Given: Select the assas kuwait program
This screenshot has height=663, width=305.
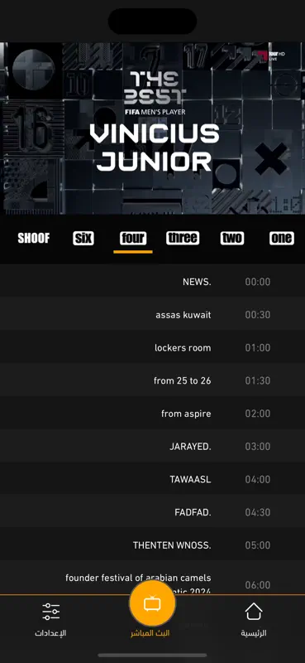Looking at the screenshot, I should 152,315.
